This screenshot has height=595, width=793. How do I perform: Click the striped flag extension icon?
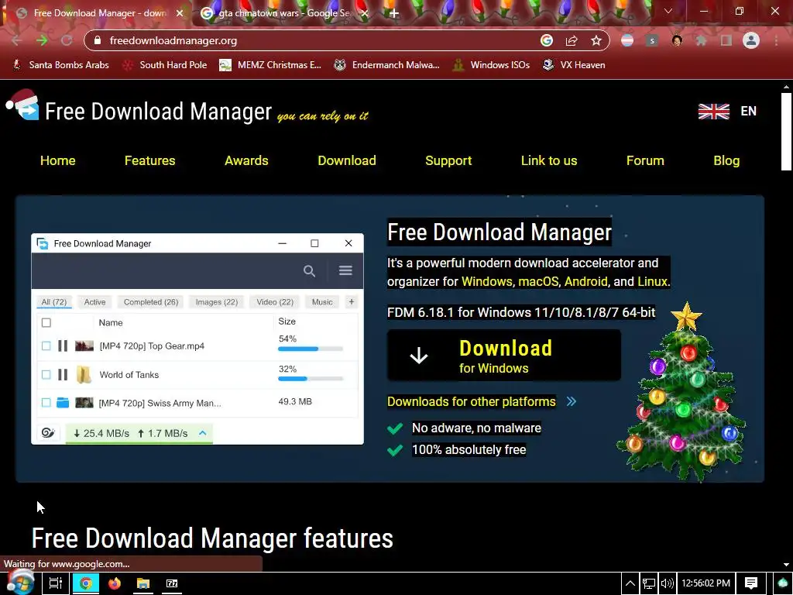coord(627,40)
